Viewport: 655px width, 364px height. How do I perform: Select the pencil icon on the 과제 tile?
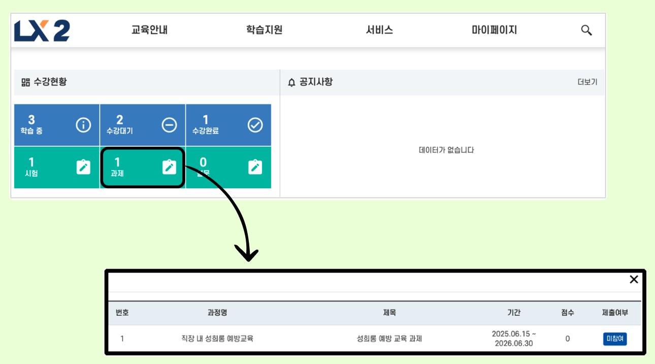coord(169,167)
